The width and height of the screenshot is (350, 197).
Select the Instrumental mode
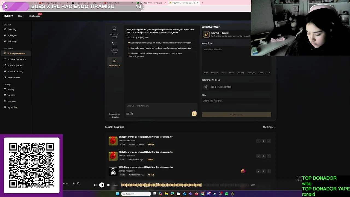(115, 63)
